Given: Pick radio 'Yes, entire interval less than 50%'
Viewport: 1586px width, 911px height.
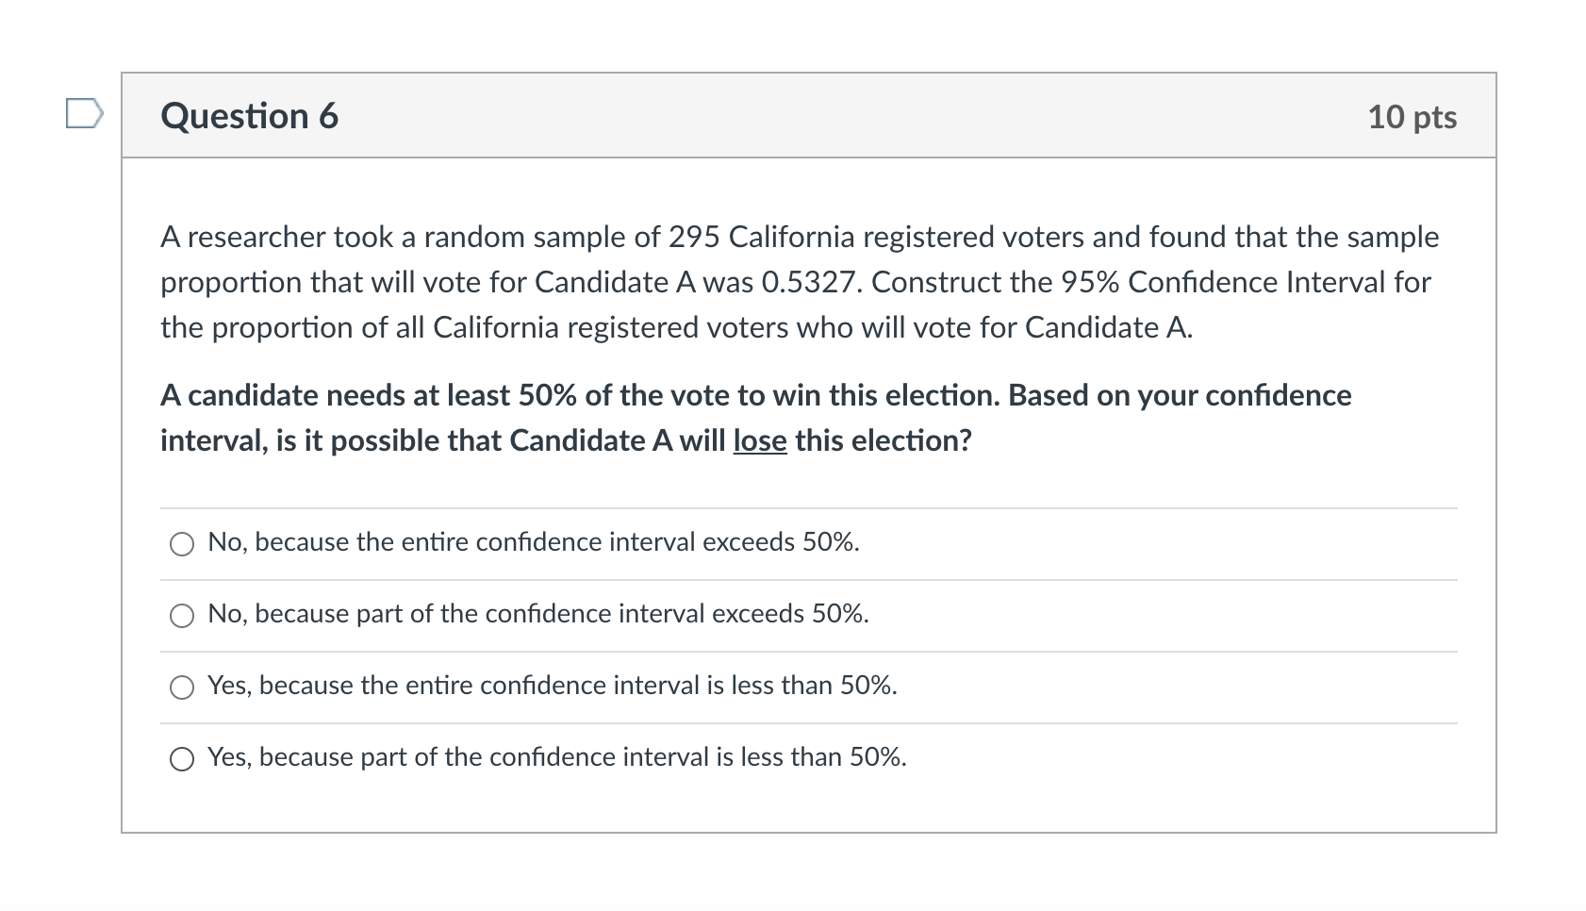Looking at the screenshot, I should coord(182,687).
